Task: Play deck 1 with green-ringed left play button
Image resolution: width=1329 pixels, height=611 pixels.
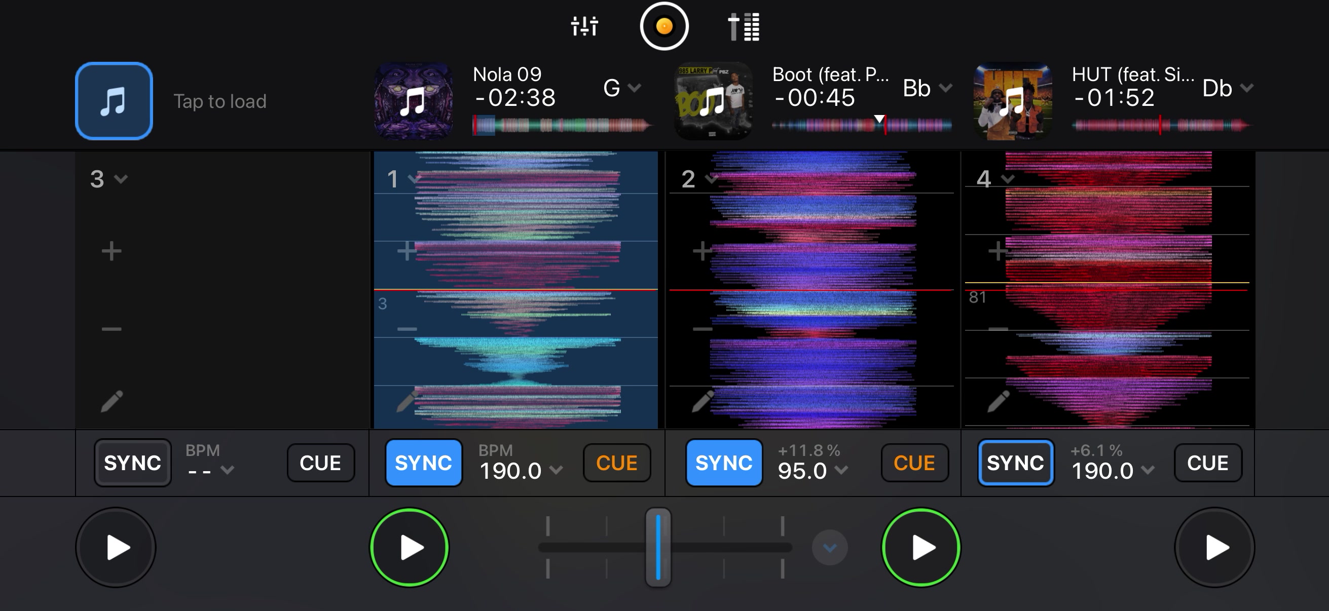Action: point(410,547)
